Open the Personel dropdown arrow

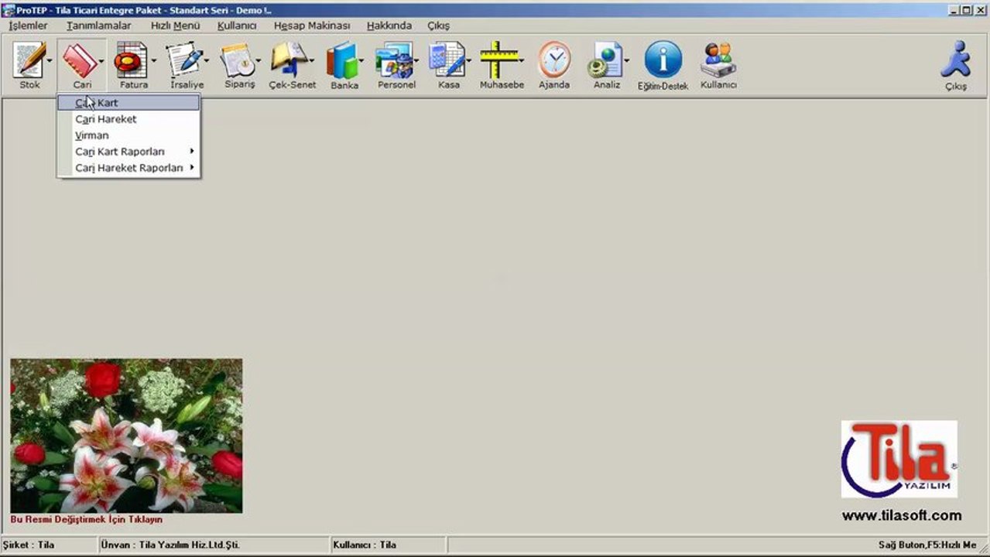pyautogui.click(x=416, y=60)
